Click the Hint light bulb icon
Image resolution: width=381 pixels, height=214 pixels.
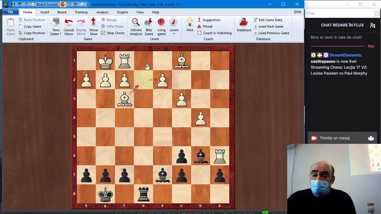pos(189,22)
